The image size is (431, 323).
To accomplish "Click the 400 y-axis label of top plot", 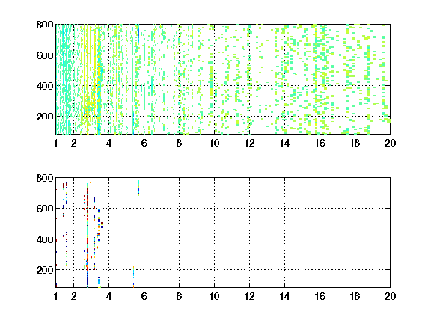I will 45,86.
